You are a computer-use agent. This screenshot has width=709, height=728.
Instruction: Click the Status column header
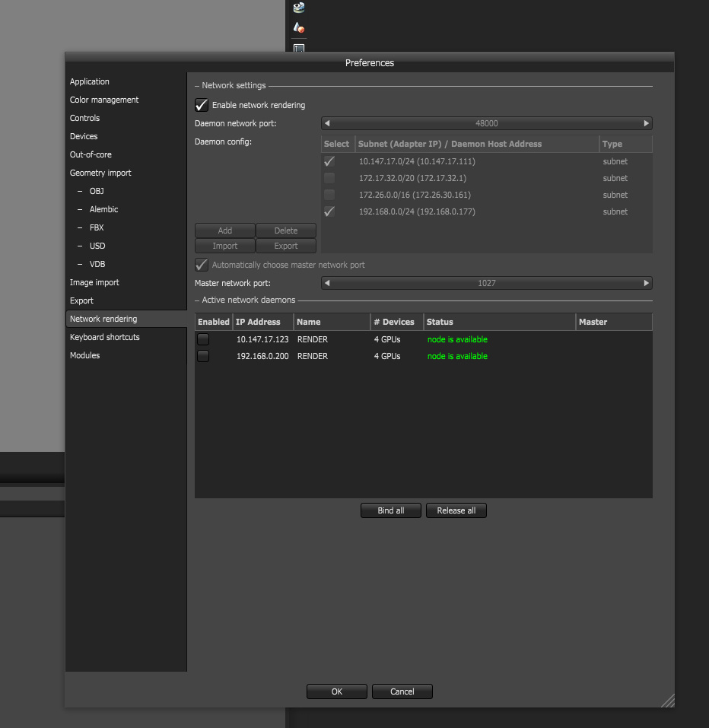tap(500, 322)
